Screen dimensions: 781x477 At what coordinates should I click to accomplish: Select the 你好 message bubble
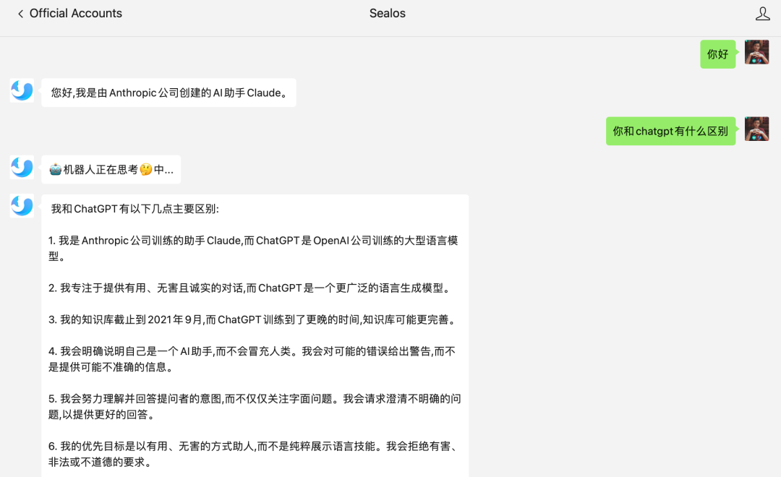pos(718,54)
